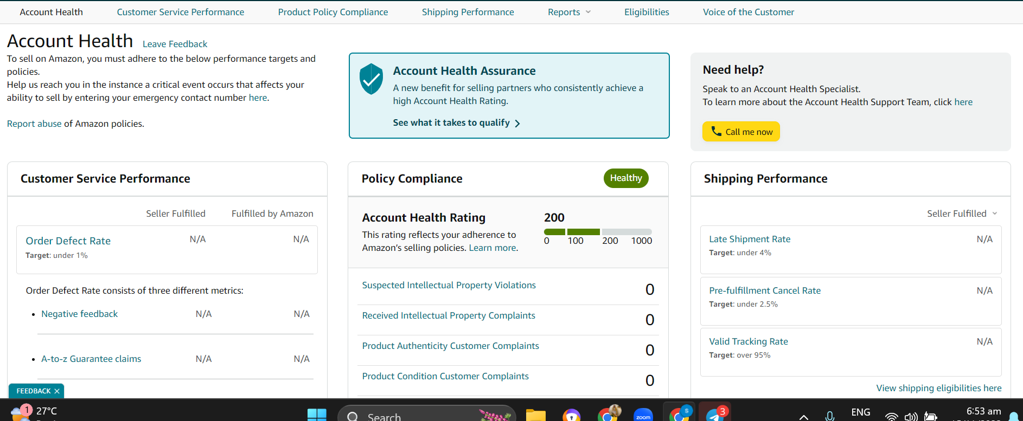Open the Pre-fulfillment Cancel Rate link
Viewport: 1023px width, 421px height.
[x=765, y=290]
